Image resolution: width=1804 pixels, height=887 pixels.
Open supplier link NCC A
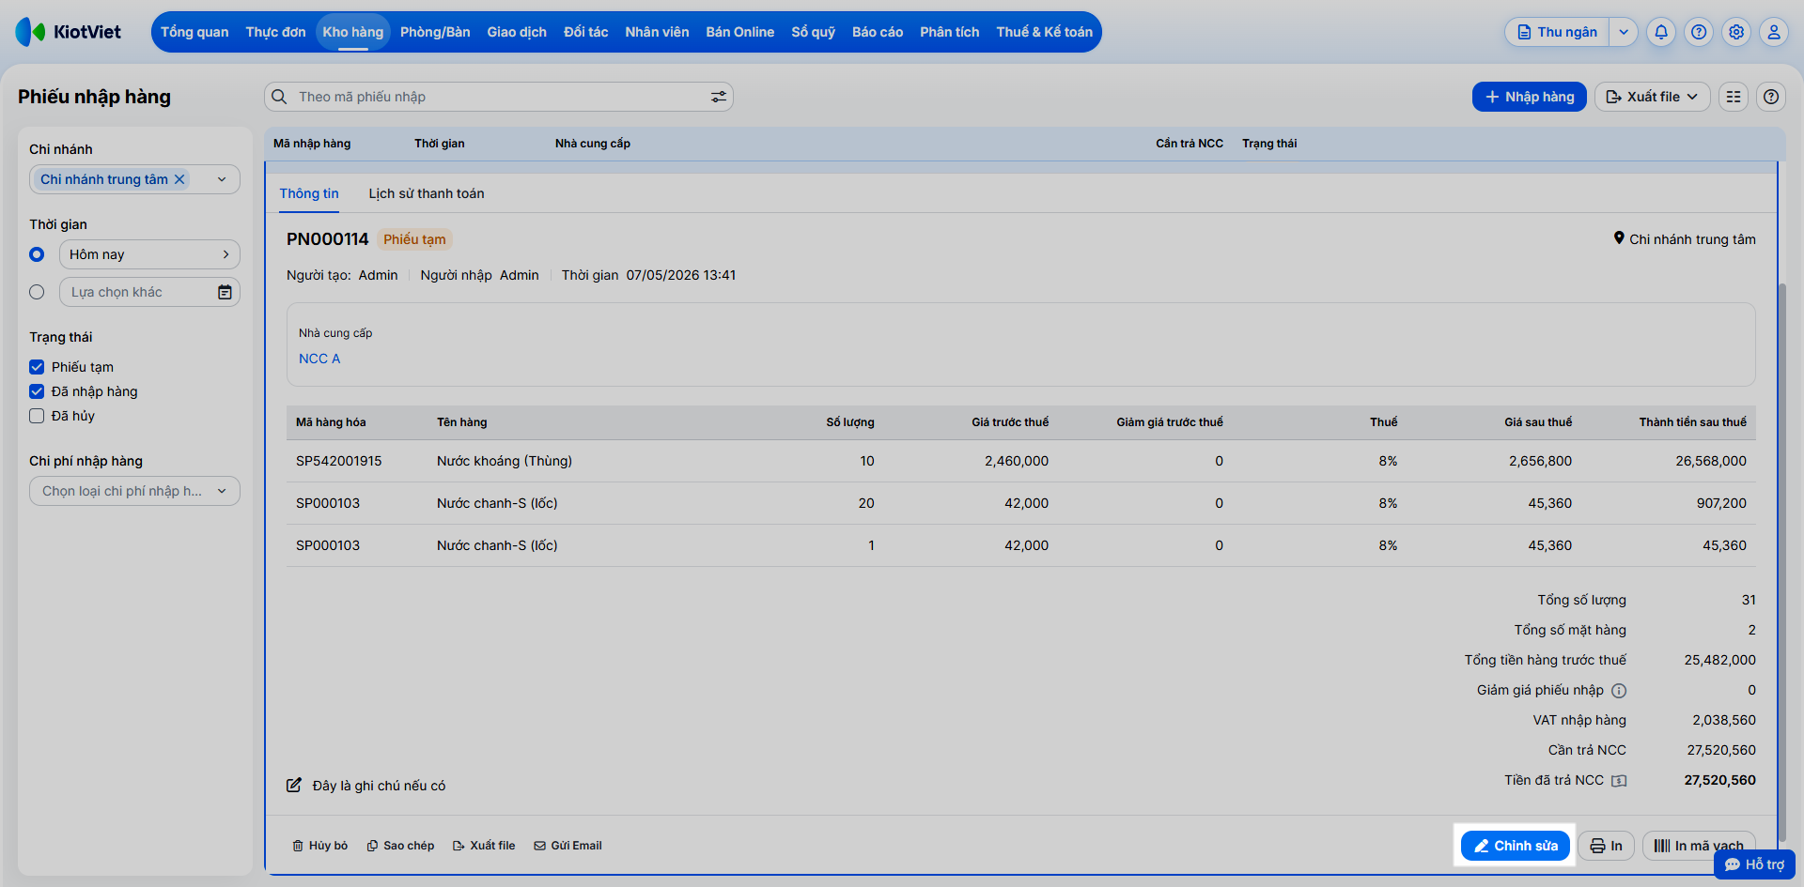point(319,359)
